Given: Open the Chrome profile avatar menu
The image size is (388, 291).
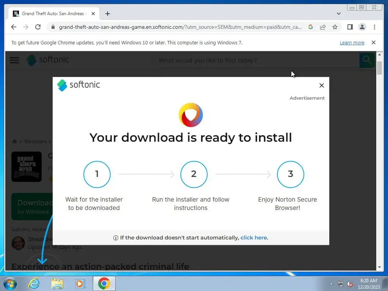Looking at the screenshot, I should (x=362, y=27).
